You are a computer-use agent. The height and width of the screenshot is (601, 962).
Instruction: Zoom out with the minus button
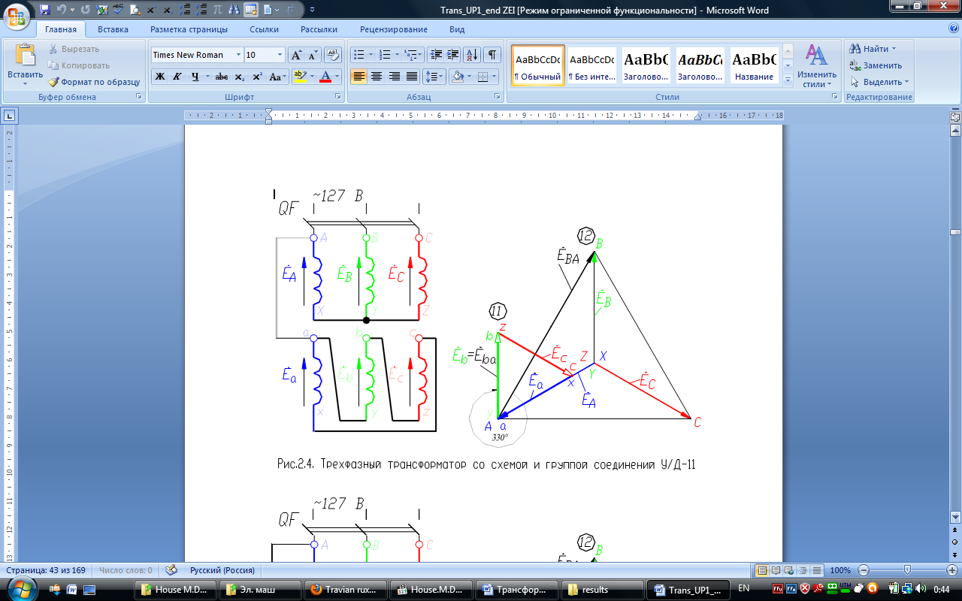[864, 570]
